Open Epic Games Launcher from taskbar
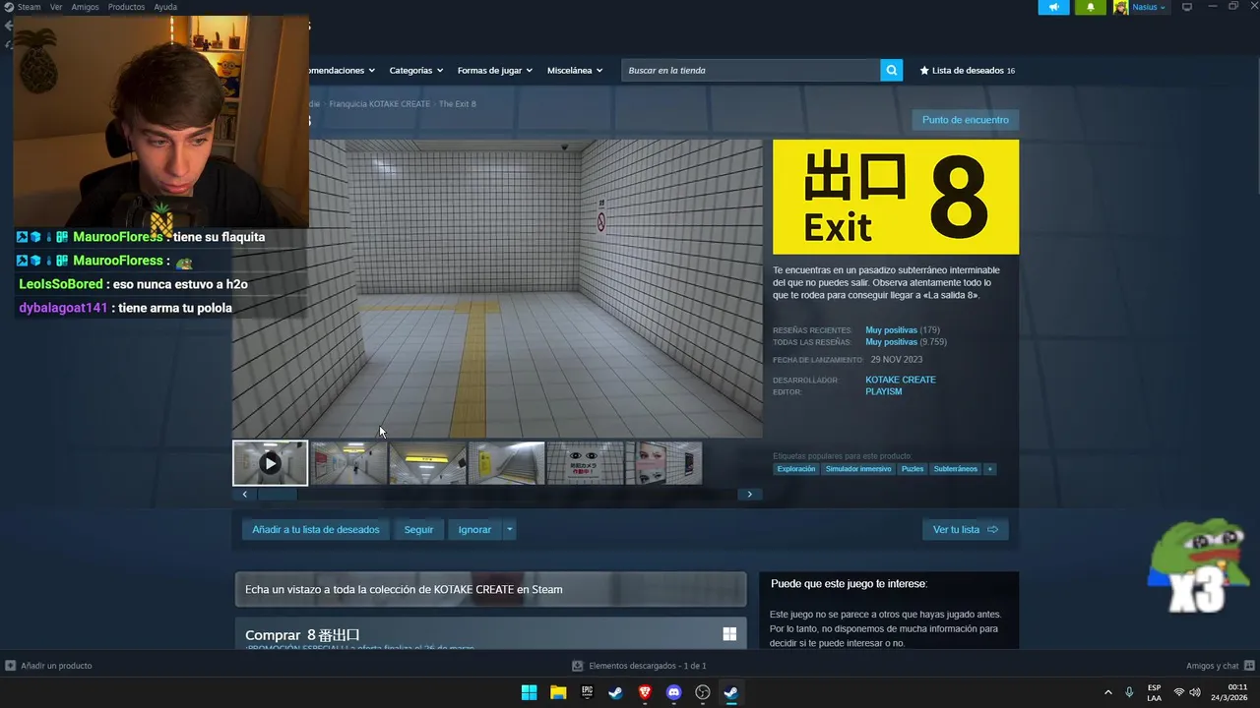1260x708 pixels. (587, 692)
